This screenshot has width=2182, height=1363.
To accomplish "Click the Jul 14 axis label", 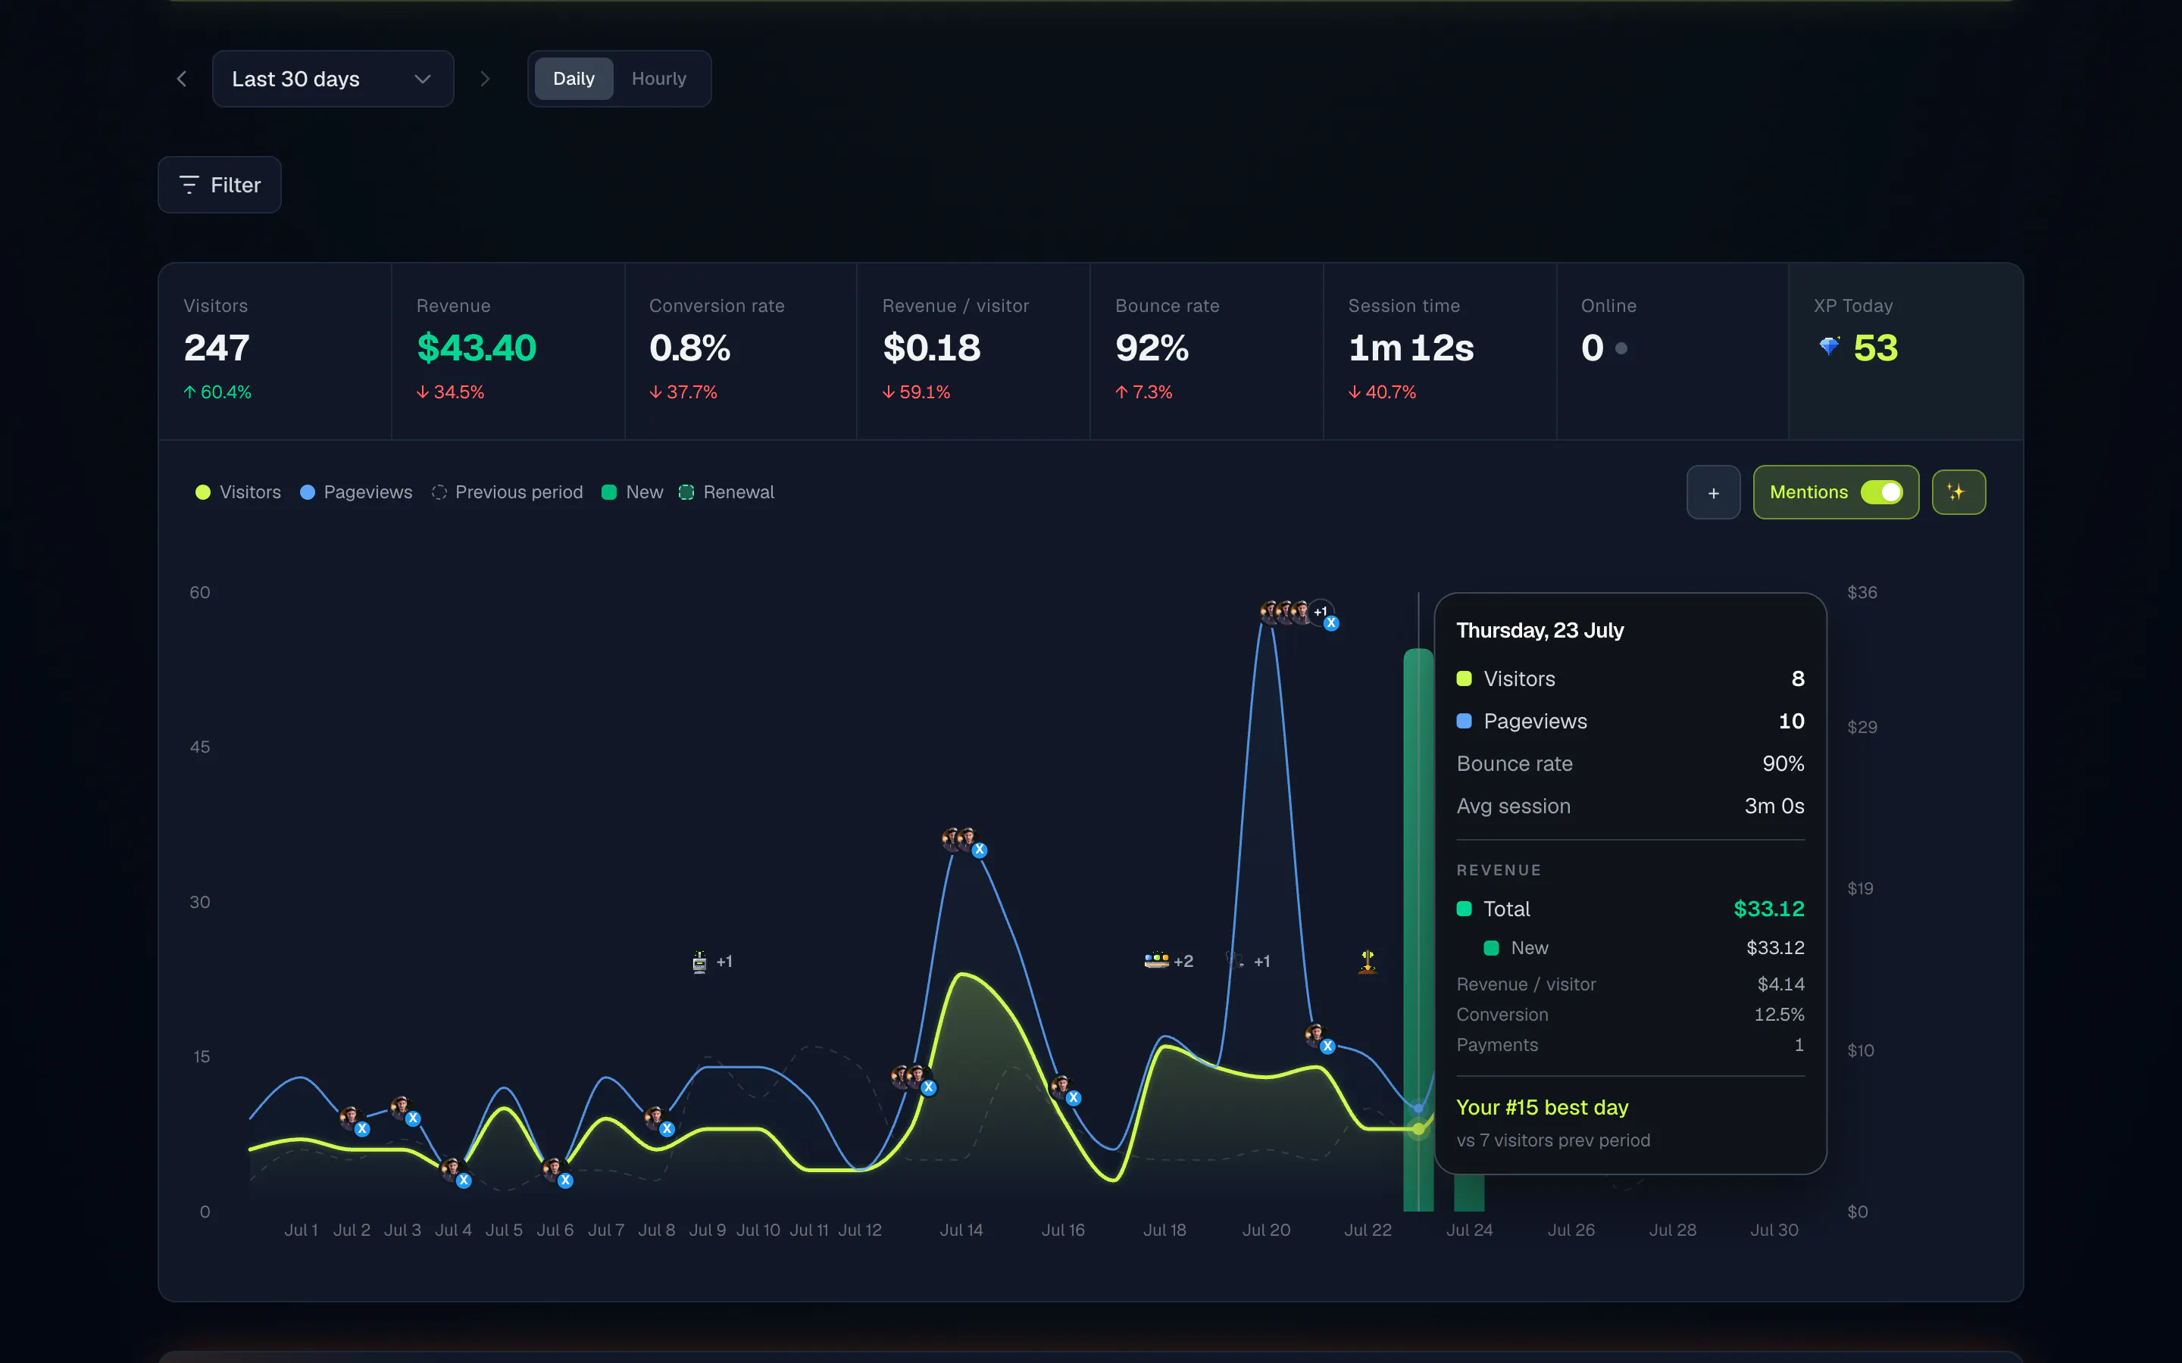I will click(961, 1230).
